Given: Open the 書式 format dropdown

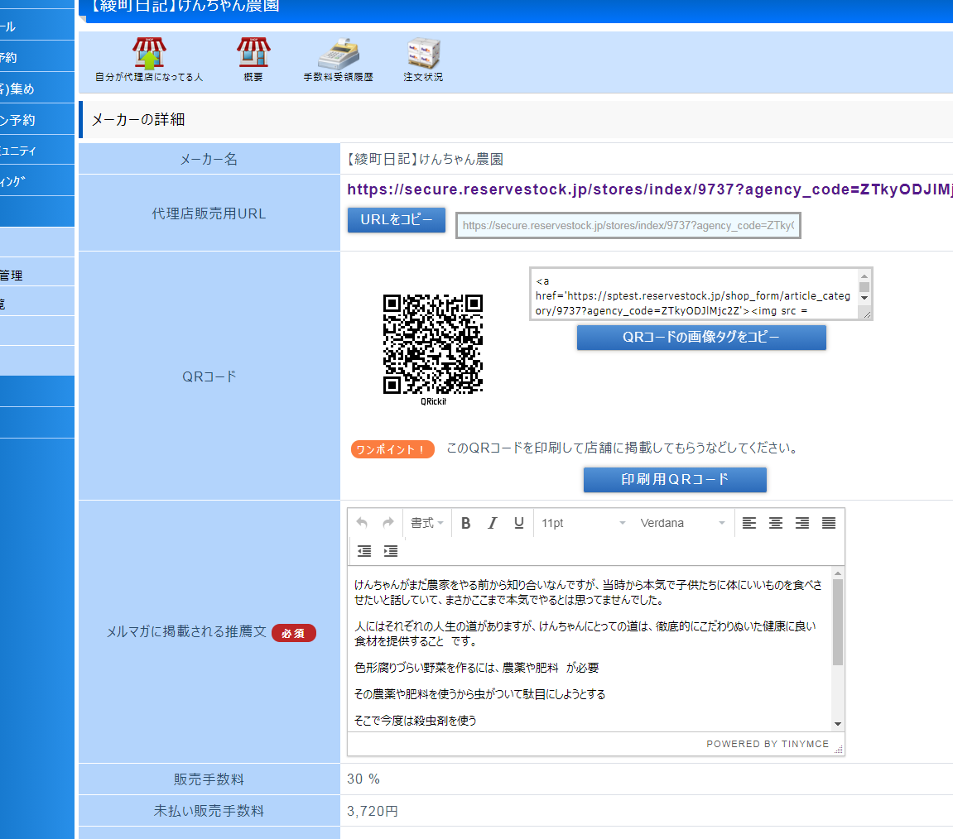Looking at the screenshot, I should [x=426, y=522].
